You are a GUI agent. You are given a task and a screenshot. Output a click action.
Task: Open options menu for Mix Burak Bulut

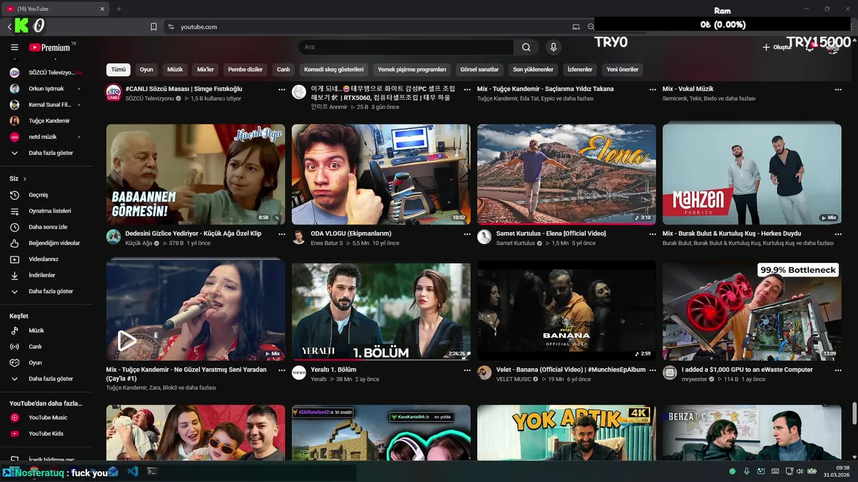[x=838, y=234]
